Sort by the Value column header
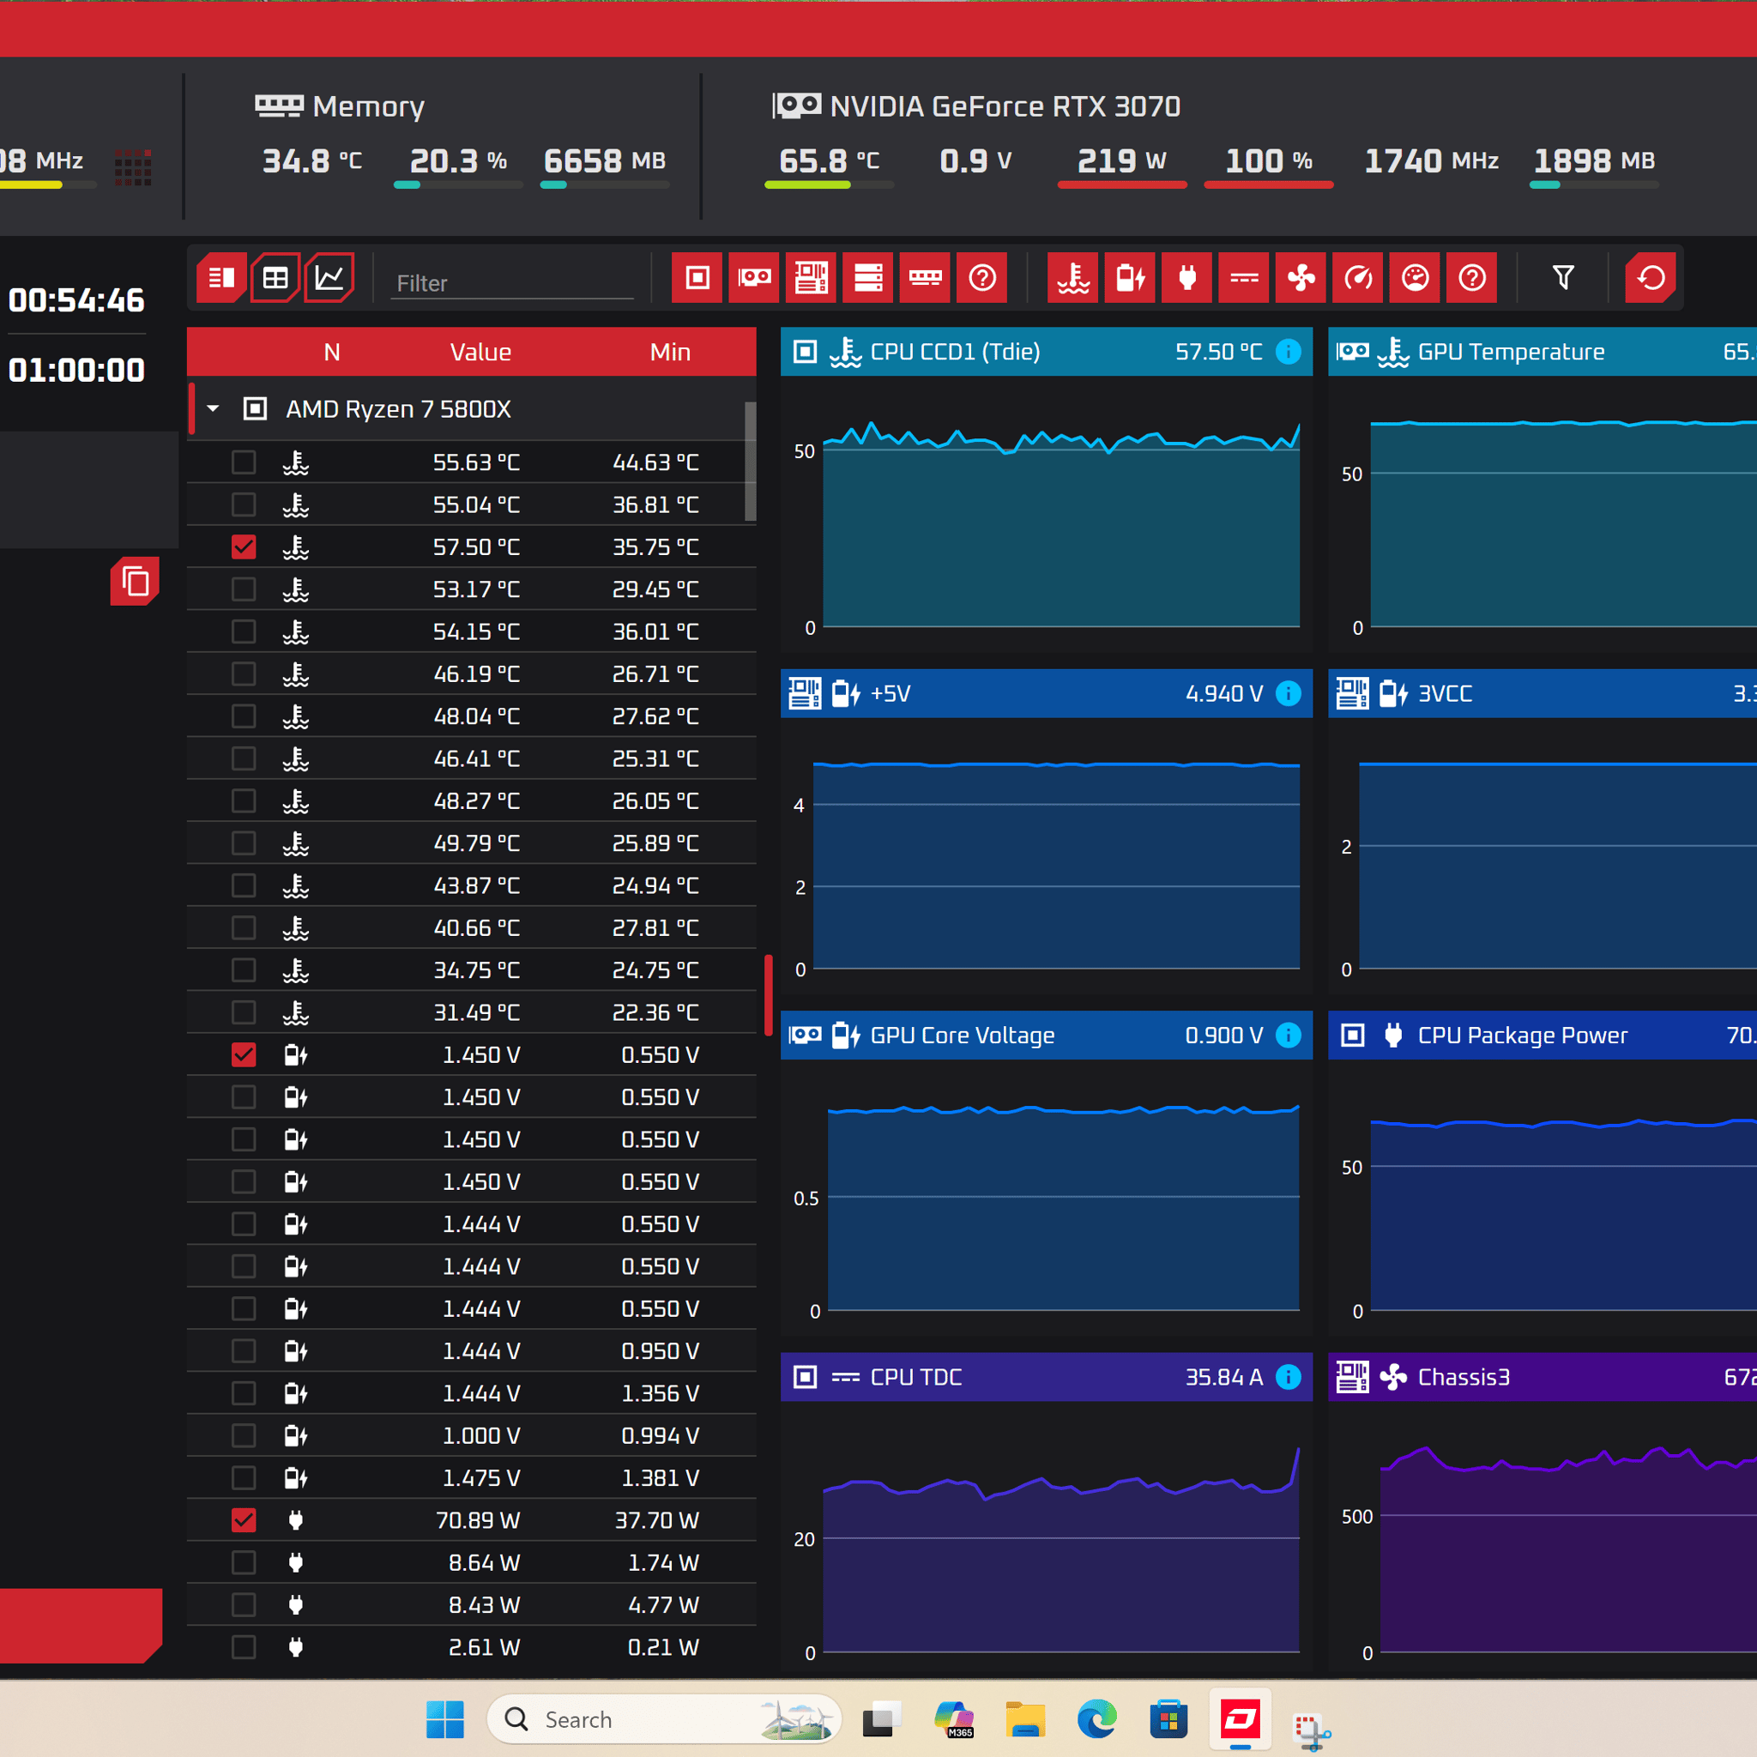 480,352
